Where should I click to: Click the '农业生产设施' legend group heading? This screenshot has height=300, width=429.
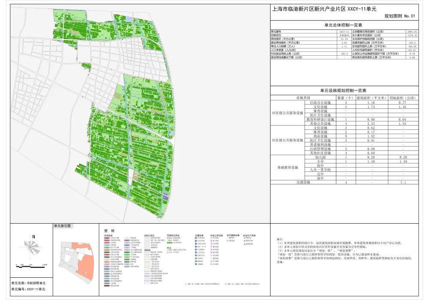click(249, 235)
